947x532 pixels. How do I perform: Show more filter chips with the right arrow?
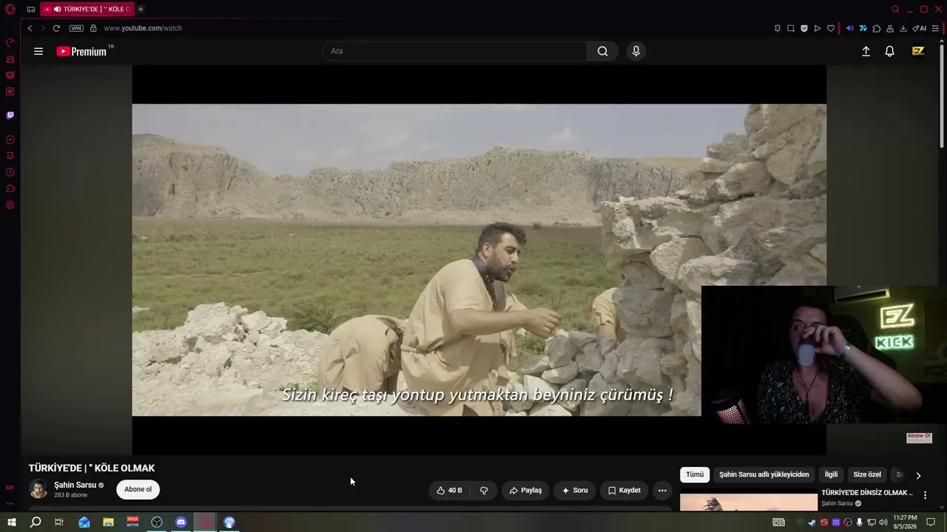point(918,475)
